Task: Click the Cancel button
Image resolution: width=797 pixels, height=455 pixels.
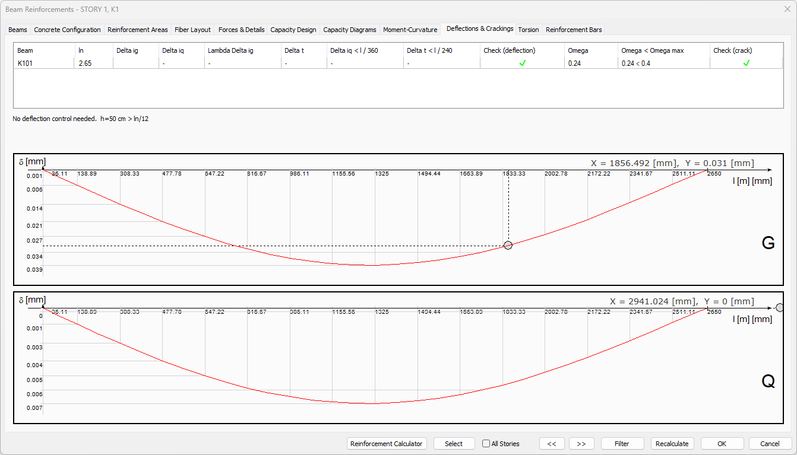Action: (770, 444)
